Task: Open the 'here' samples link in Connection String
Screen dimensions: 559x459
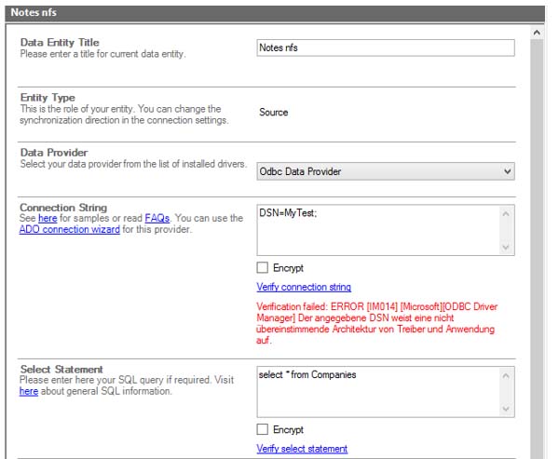Action: point(47,217)
